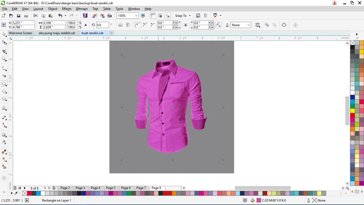Select the Color Eyedropper tool
Screen dimensions: 364x205
tap(4, 152)
